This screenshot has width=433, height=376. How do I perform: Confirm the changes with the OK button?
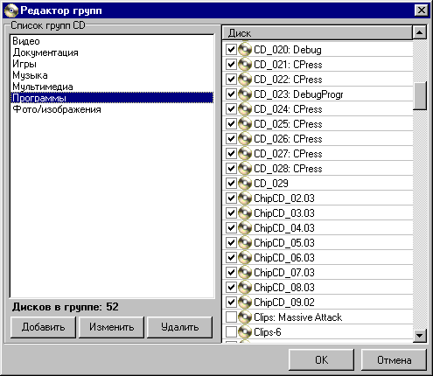tap(321, 360)
